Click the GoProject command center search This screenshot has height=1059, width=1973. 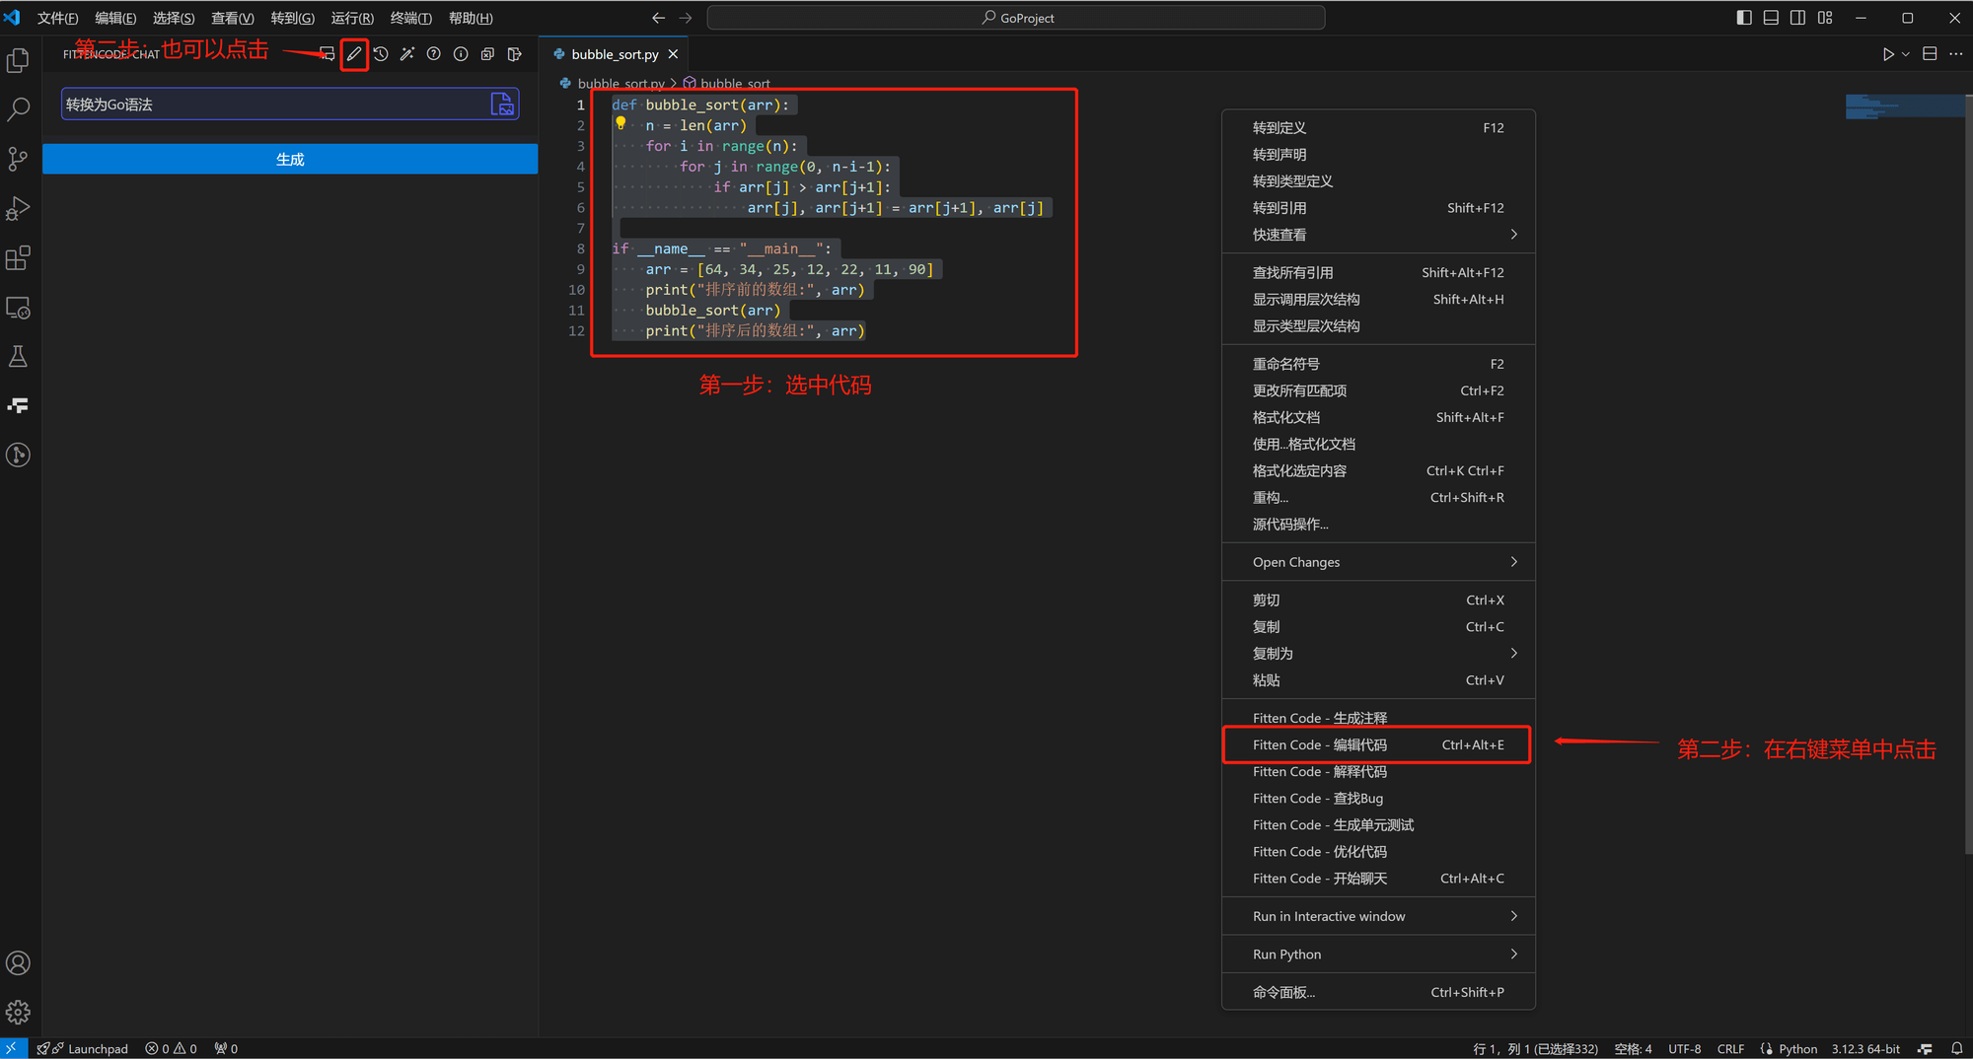pos(1016,18)
